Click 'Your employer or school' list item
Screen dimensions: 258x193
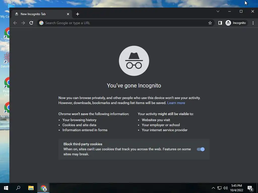161,125
